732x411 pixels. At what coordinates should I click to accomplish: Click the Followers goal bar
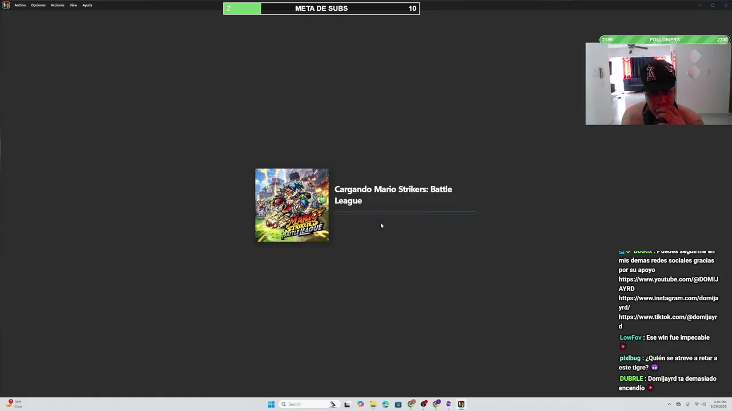665,39
